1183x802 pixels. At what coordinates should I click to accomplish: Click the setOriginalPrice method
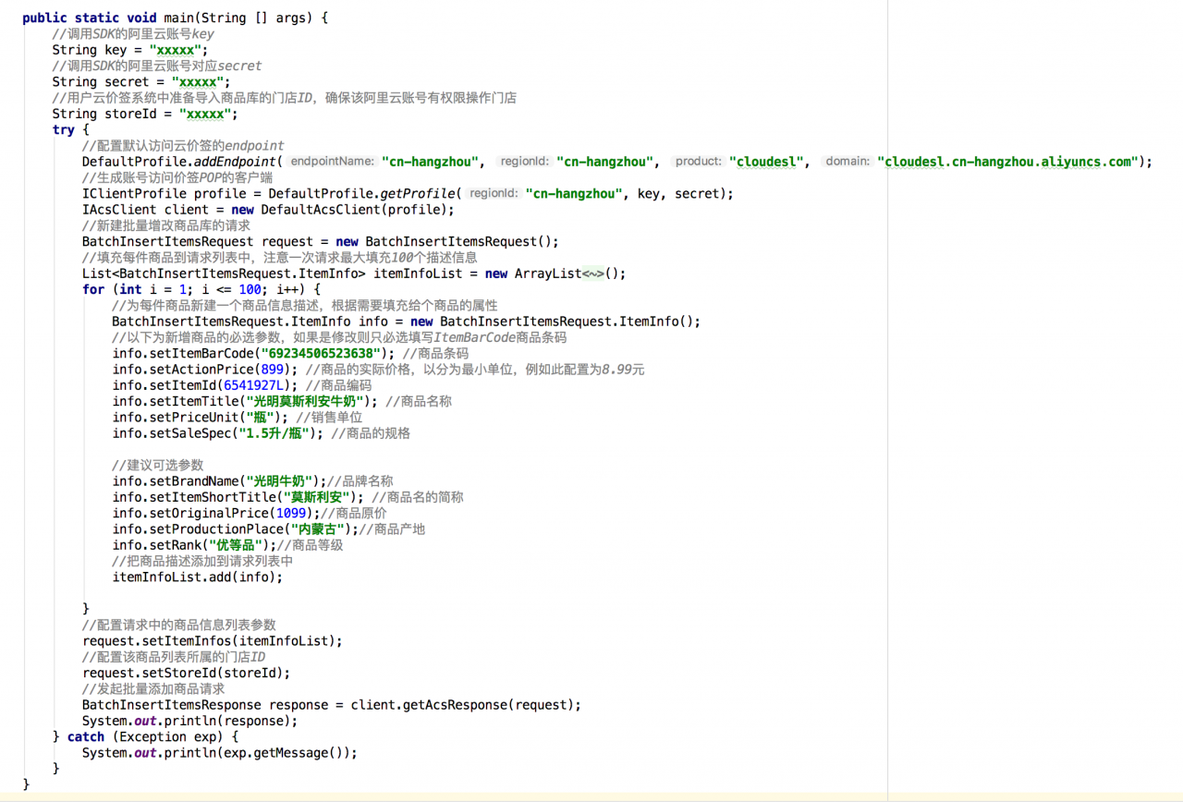[209, 513]
